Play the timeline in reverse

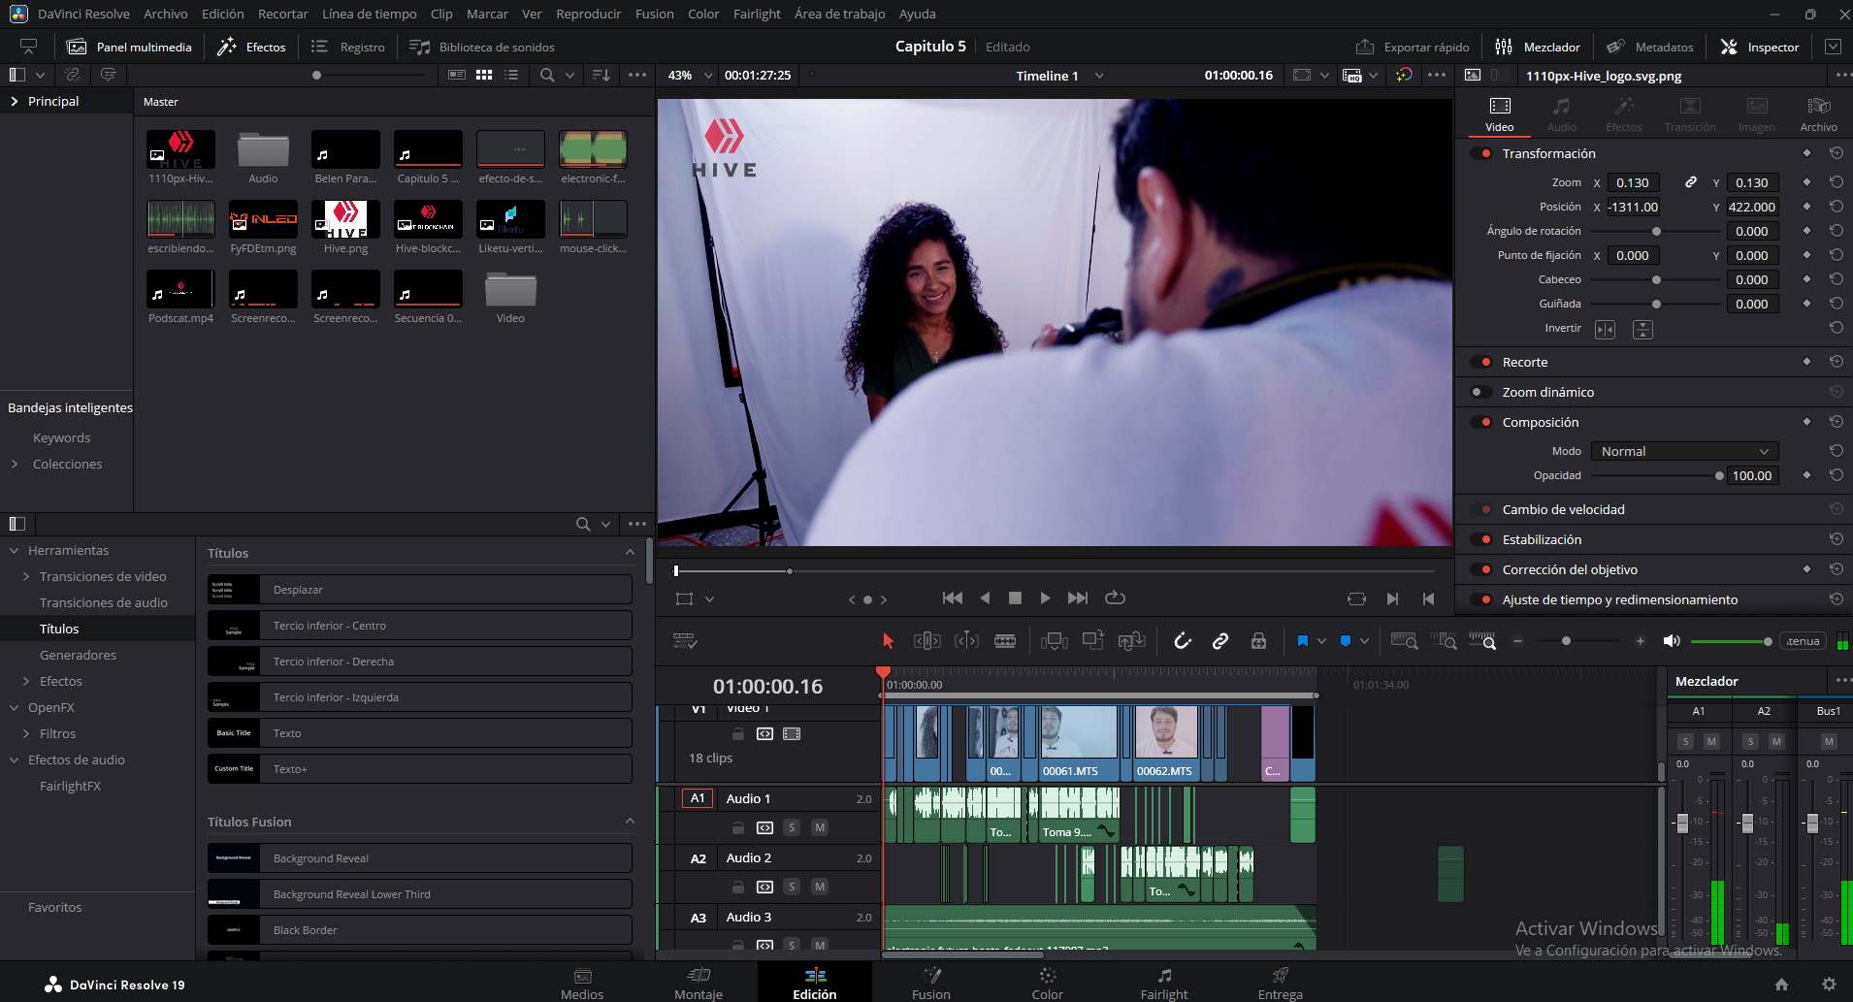point(985,598)
